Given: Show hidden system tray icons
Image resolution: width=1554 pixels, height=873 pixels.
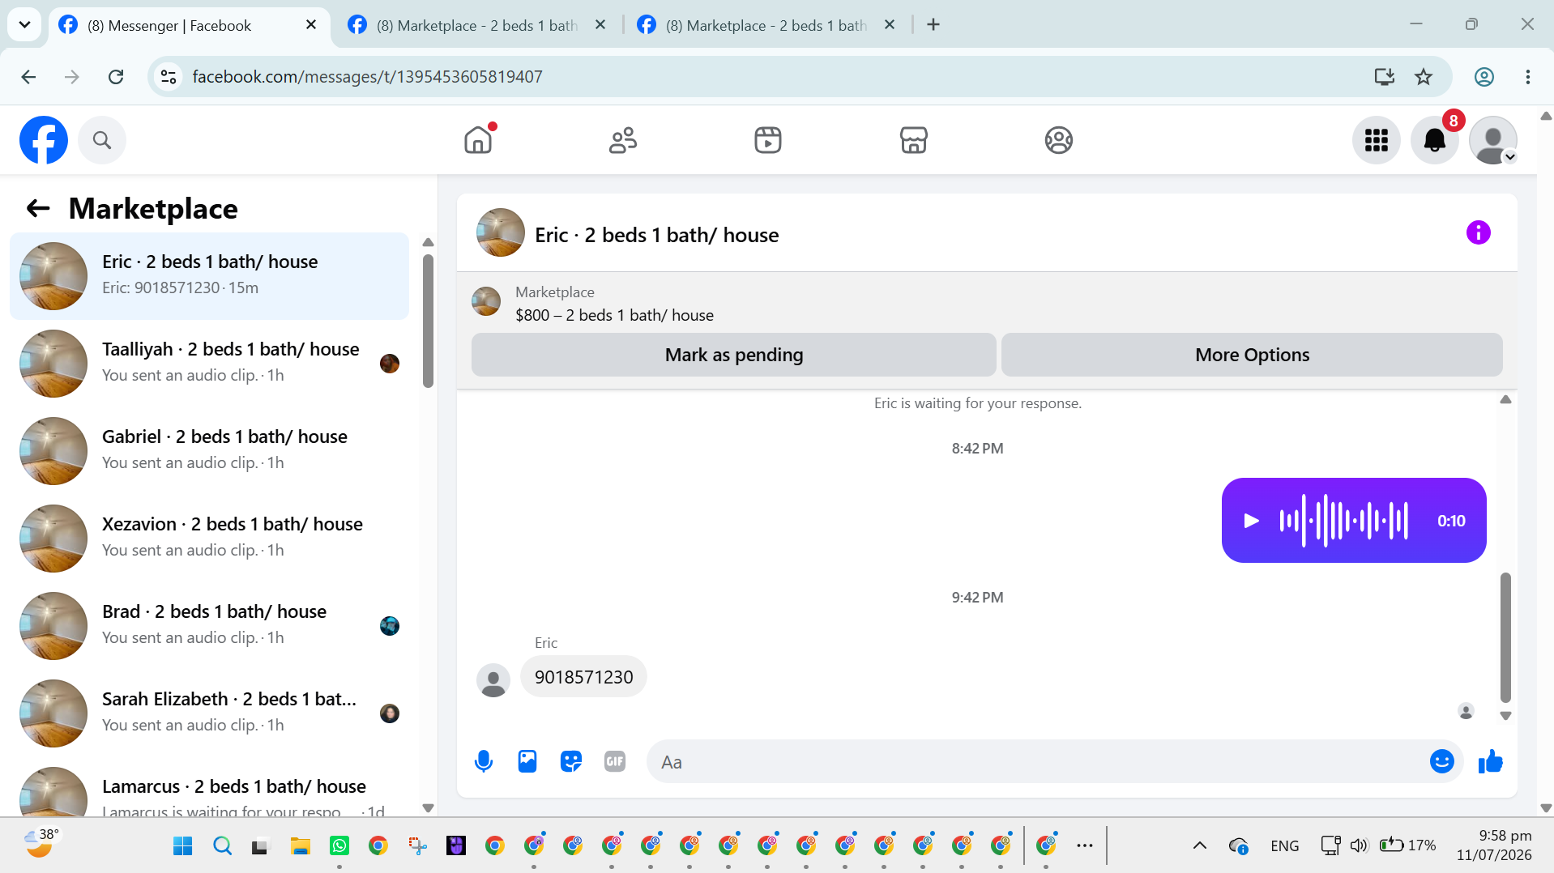Looking at the screenshot, I should [1200, 846].
